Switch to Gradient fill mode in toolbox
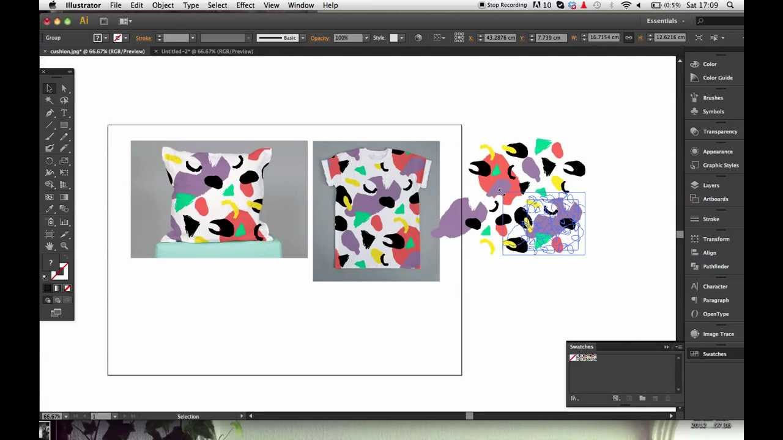This screenshot has width=783, height=440. (x=58, y=288)
